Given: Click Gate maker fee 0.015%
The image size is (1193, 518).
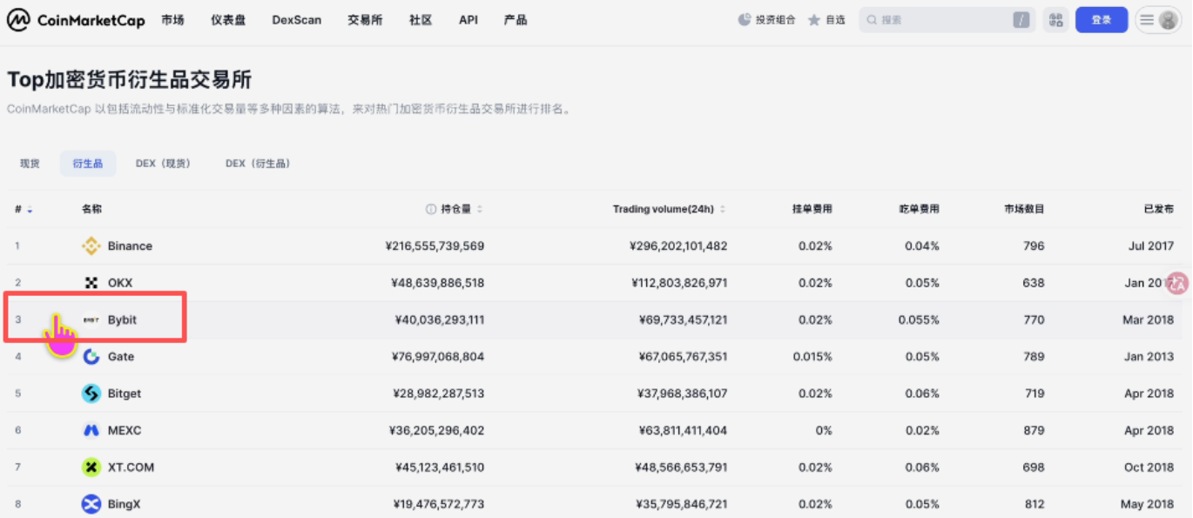Looking at the screenshot, I should [812, 357].
